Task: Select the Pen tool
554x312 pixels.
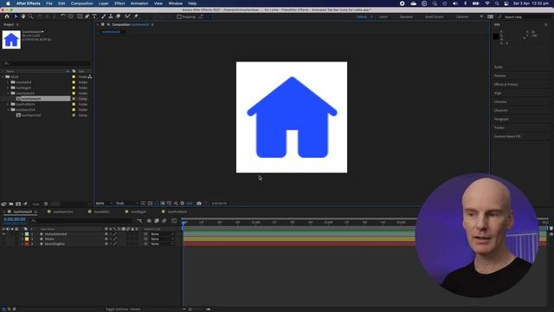Action: pyautogui.click(x=87, y=16)
